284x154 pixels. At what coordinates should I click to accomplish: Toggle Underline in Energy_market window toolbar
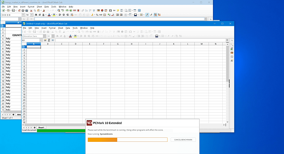[x=43, y=15]
